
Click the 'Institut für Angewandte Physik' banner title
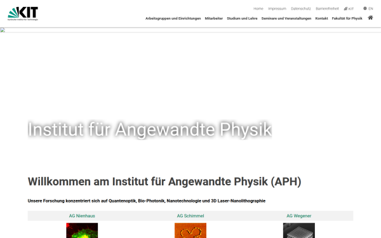(x=150, y=129)
